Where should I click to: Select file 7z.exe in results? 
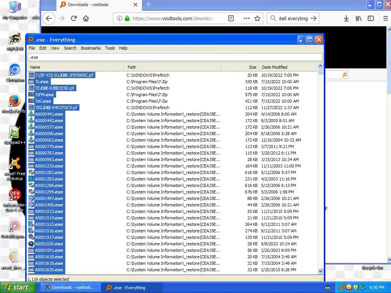point(42,82)
